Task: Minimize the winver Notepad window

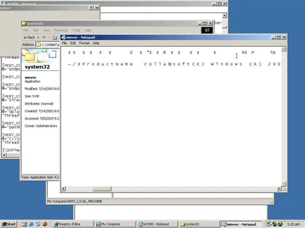Action: (273, 37)
